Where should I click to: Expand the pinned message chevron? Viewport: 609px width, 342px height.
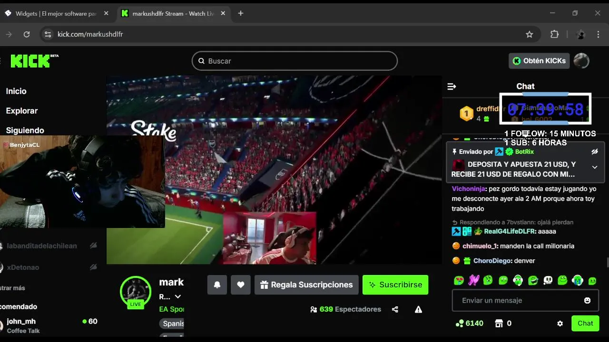pos(595,167)
